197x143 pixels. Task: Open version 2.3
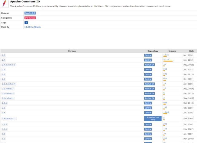(x=4, y=70)
